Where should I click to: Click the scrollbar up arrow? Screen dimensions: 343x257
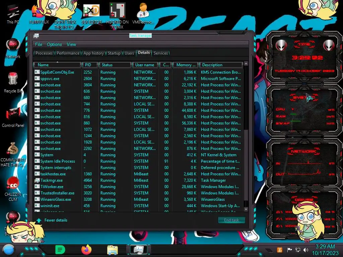tap(246, 64)
